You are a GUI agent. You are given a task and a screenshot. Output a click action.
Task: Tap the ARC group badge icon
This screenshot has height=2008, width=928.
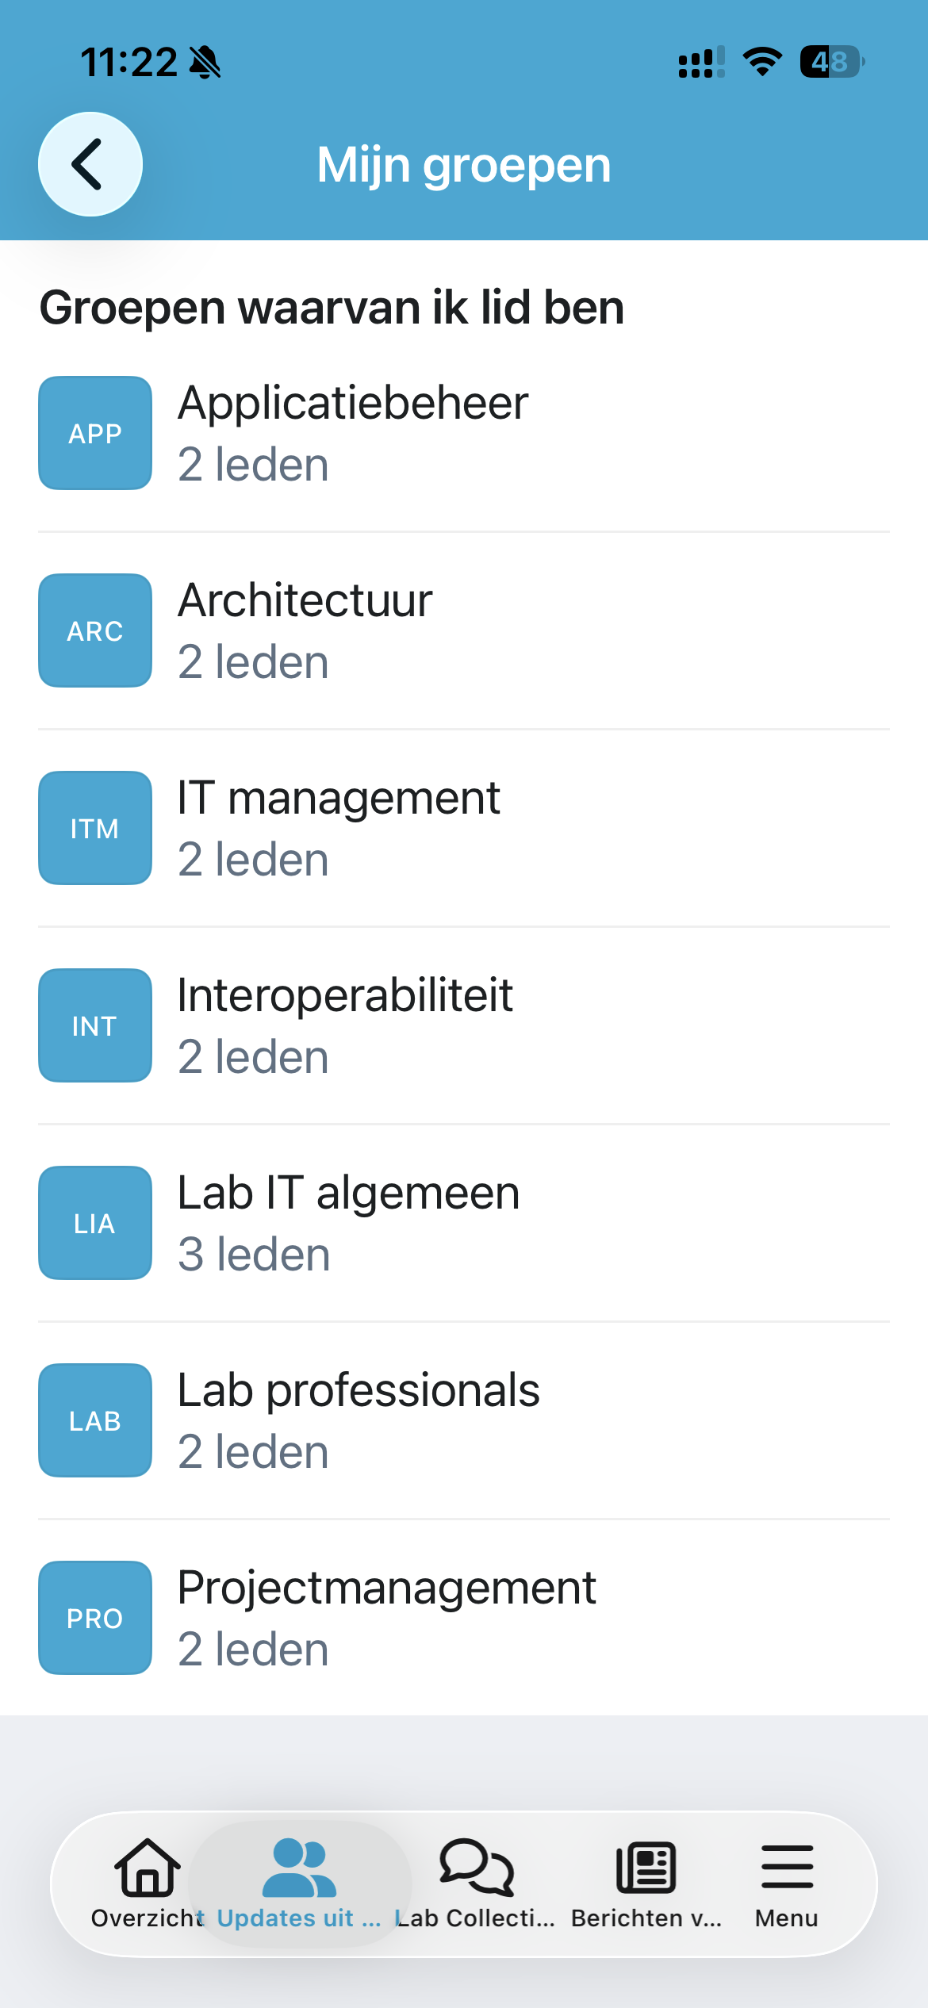95,630
